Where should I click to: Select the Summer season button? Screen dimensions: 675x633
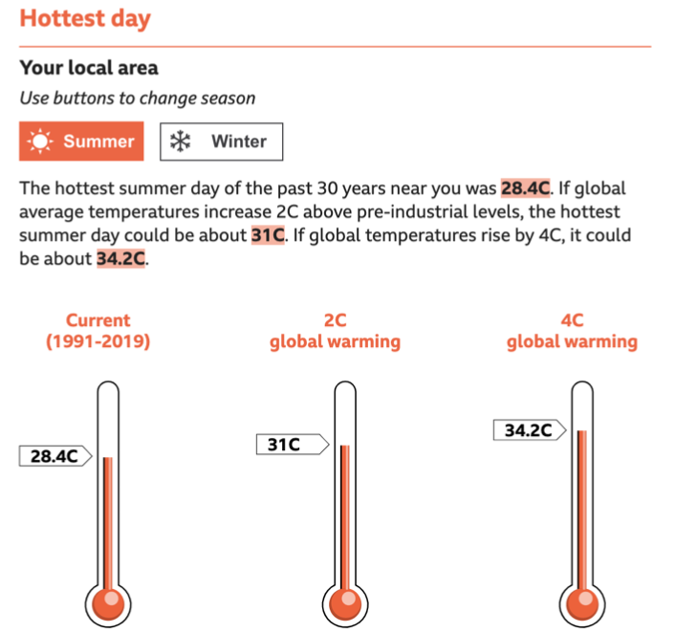coord(81,142)
